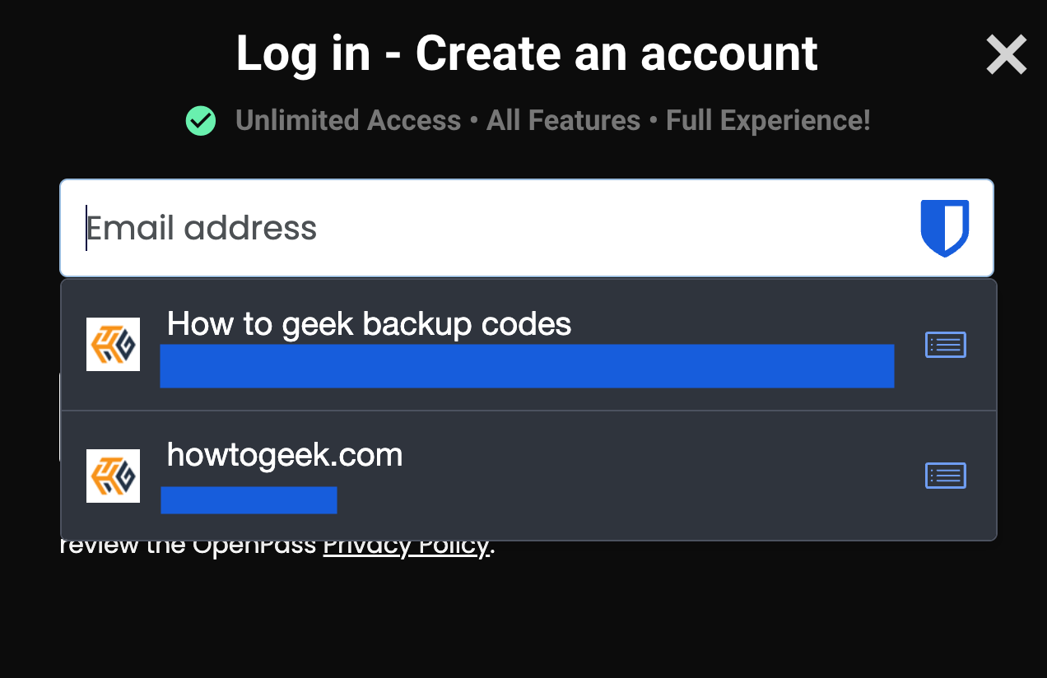Select the howtogeek.com autofill entry

tap(285, 455)
